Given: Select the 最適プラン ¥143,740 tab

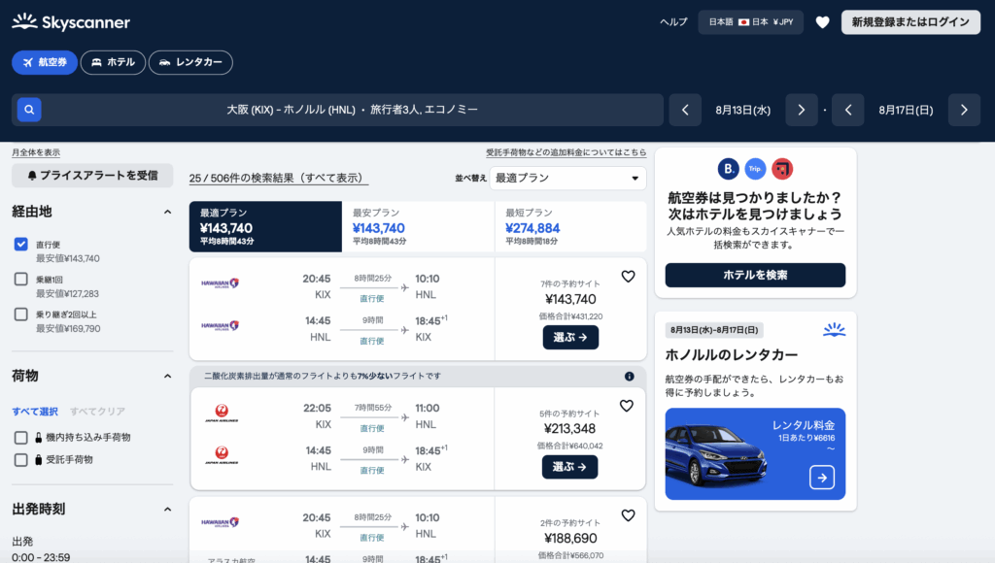Looking at the screenshot, I should 265,227.
